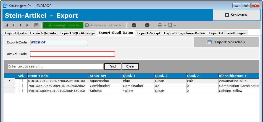The image size is (263, 122).
Task: Minimize the eXtra4 window
Action: [x=237, y=6]
